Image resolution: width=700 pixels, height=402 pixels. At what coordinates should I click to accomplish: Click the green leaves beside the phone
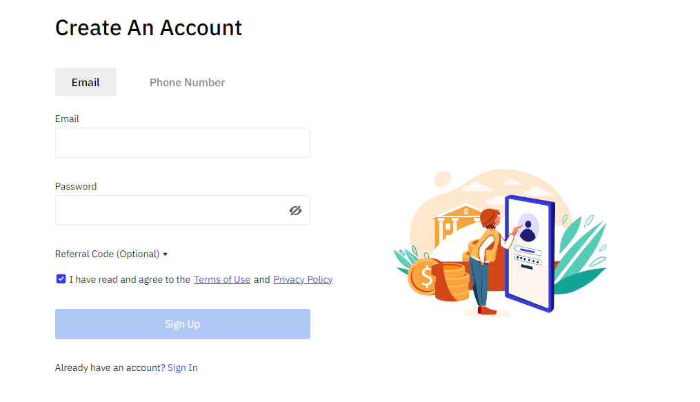pos(581,254)
